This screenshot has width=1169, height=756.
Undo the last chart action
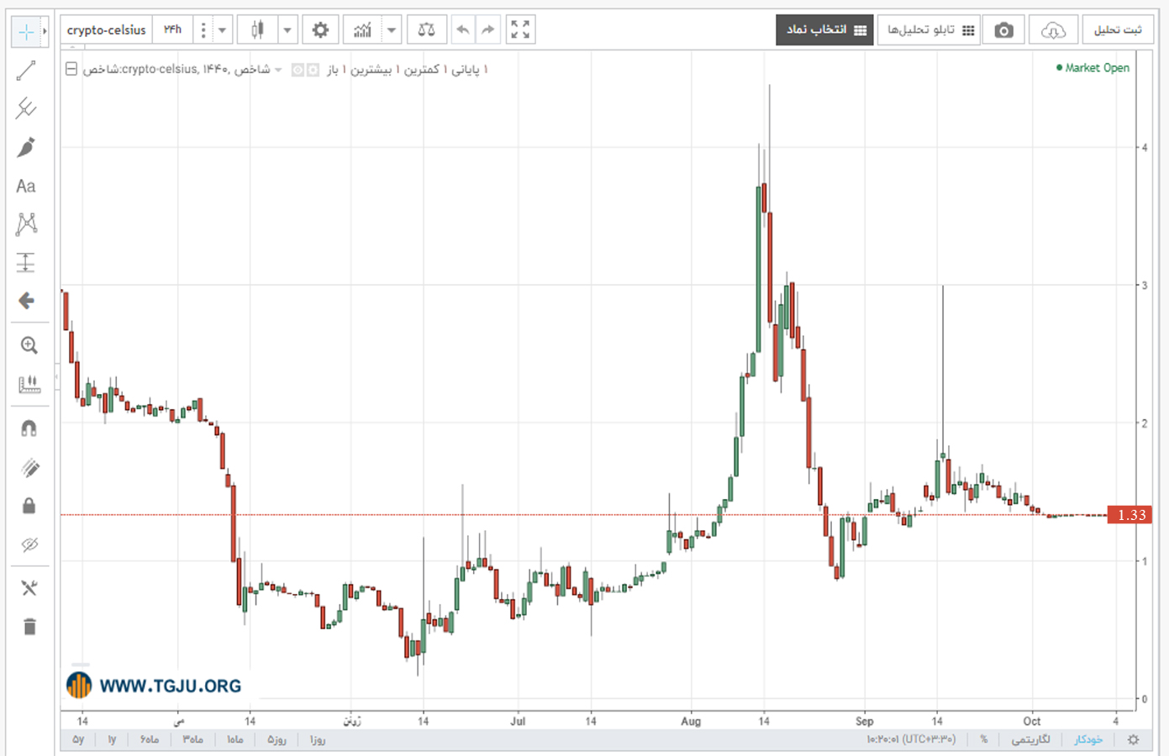coord(463,30)
